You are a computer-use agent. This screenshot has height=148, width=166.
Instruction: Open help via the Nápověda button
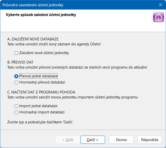150,140
